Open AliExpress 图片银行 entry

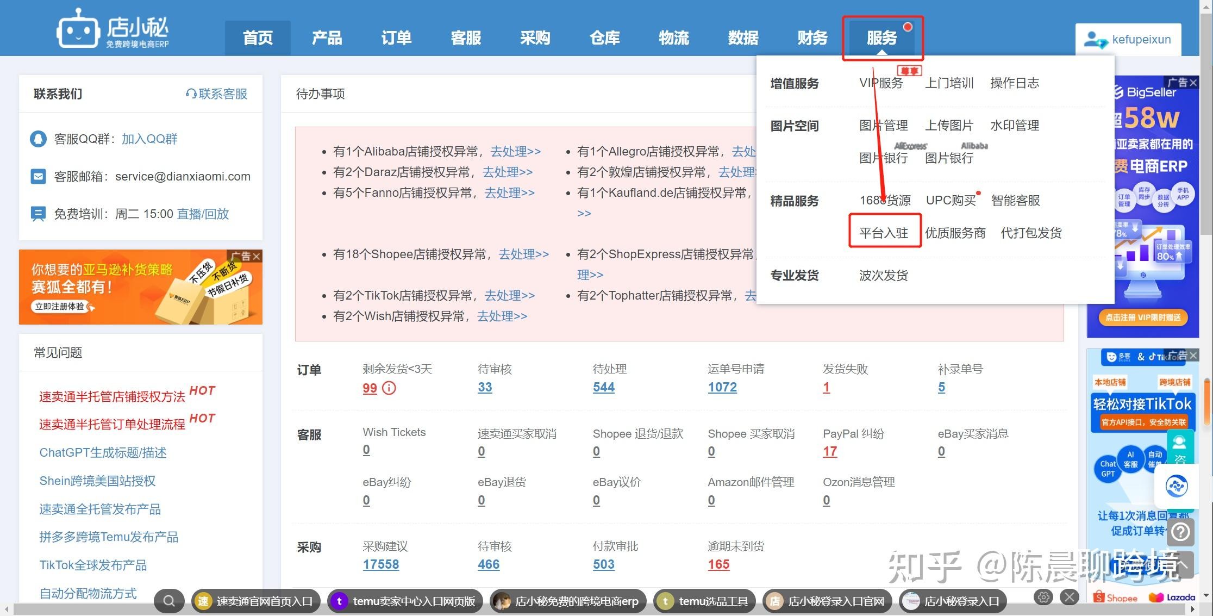tap(884, 158)
